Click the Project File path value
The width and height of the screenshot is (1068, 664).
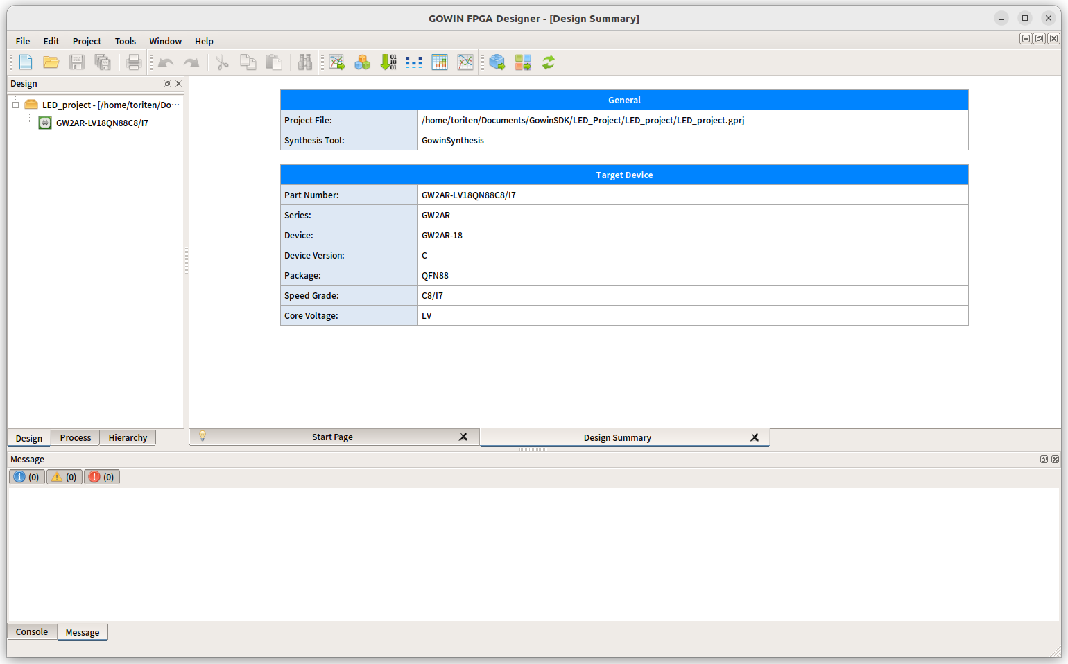[x=583, y=120]
